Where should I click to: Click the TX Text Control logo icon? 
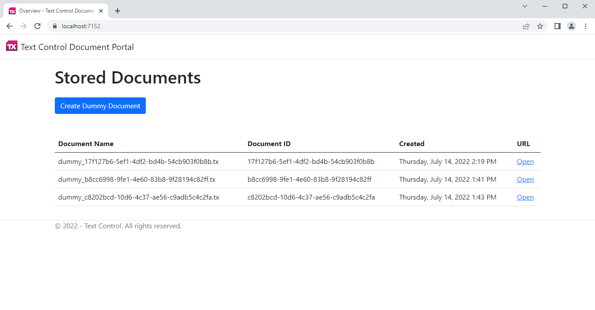(12, 47)
